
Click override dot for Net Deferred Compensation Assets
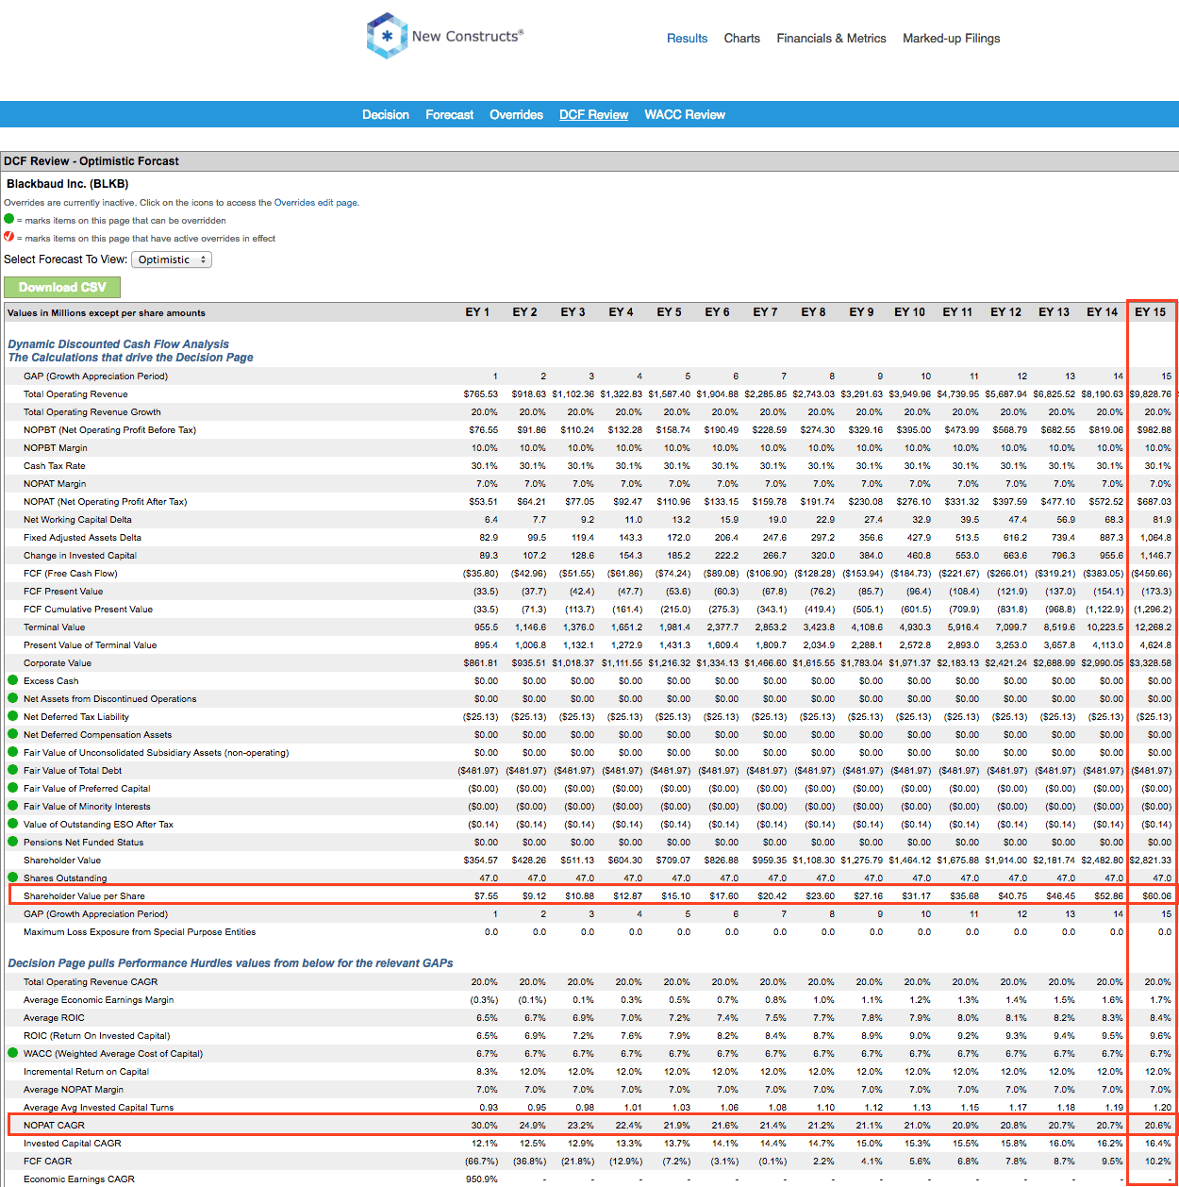[x=12, y=734]
